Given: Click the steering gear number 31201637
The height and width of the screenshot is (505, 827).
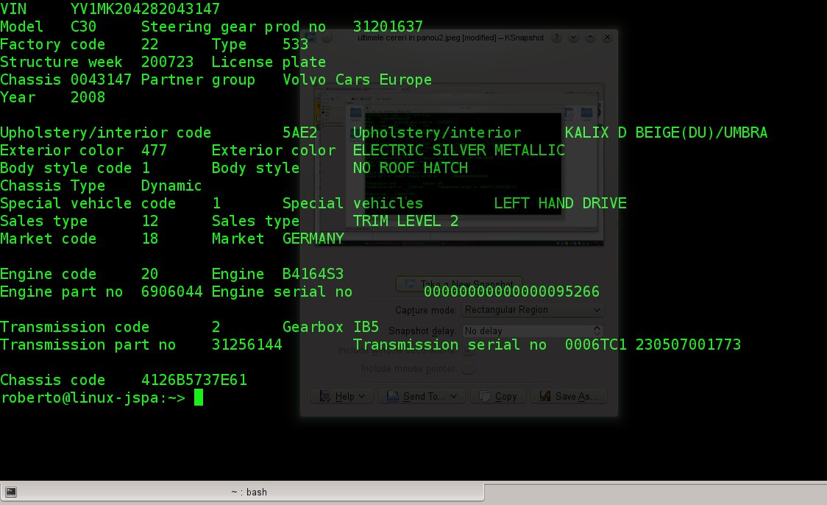Looking at the screenshot, I should (388, 27).
